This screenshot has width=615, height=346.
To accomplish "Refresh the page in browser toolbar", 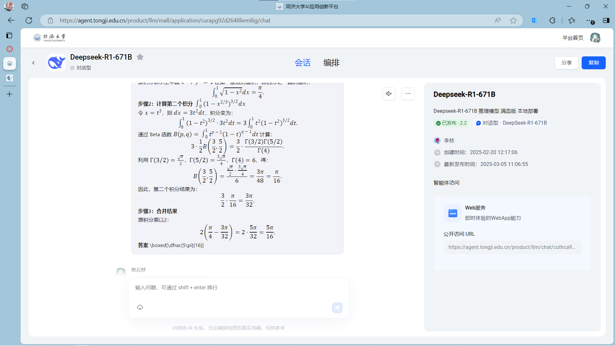I will coord(29,21).
